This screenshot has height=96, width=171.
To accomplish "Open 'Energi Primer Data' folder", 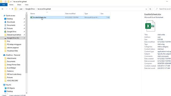I will pos(14,65).
